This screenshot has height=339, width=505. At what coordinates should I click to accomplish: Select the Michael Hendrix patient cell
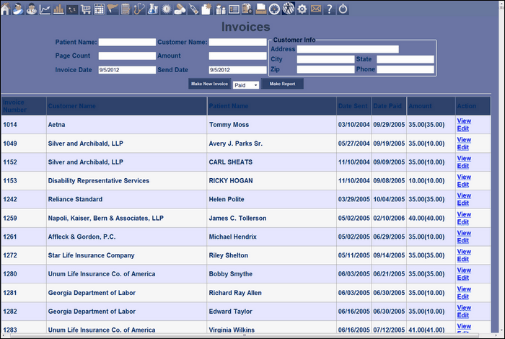point(271,237)
